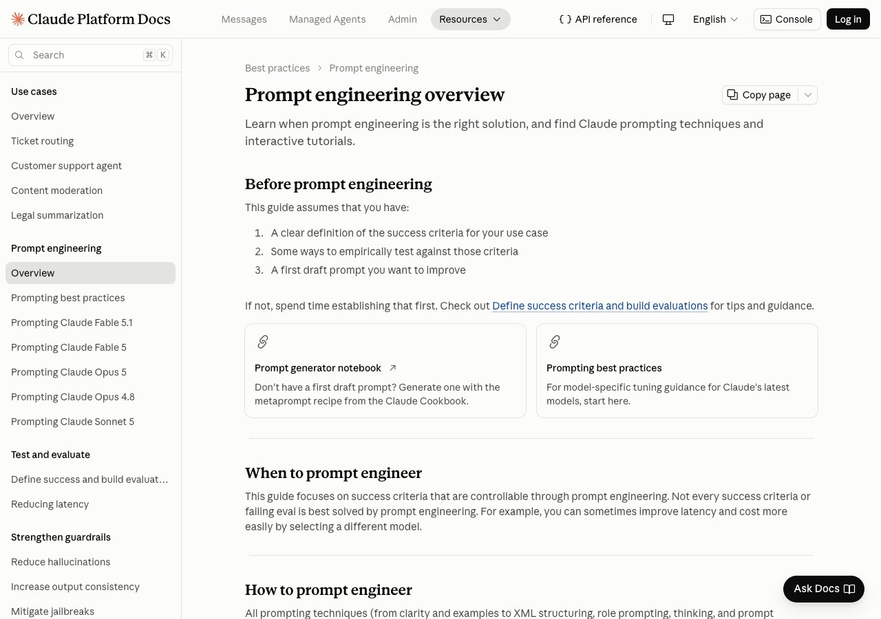Open the Admin nav tab
This screenshot has width=881, height=619.
point(403,19)
